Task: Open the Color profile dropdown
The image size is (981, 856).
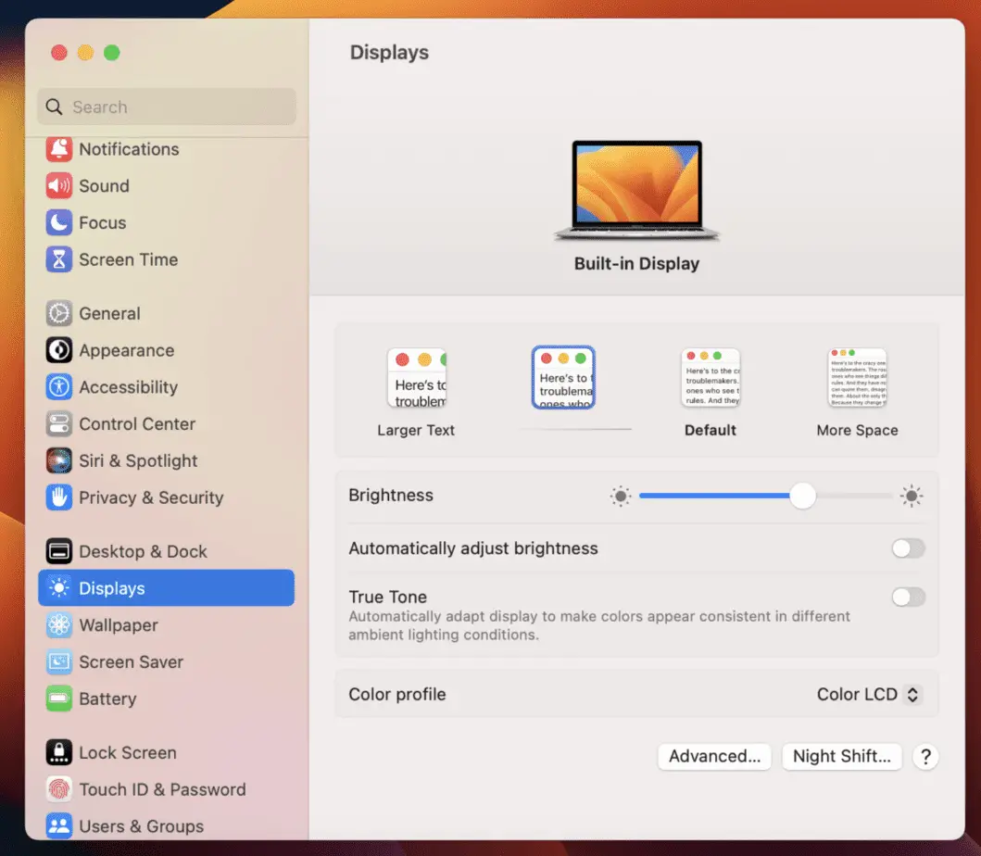Action: click(x=867, y=694)
